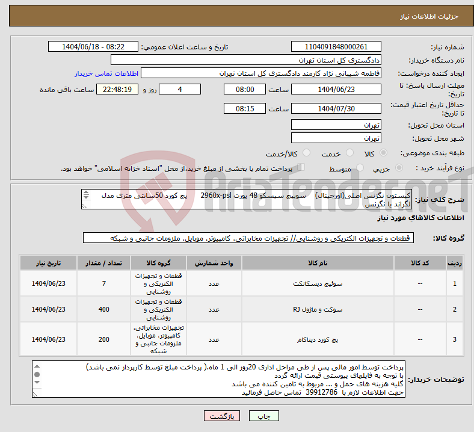Viewport: 474px width, 432px height.
Task: Click up arrow of شرح کلی نیاز scrollbar
Action: point(86,193)
